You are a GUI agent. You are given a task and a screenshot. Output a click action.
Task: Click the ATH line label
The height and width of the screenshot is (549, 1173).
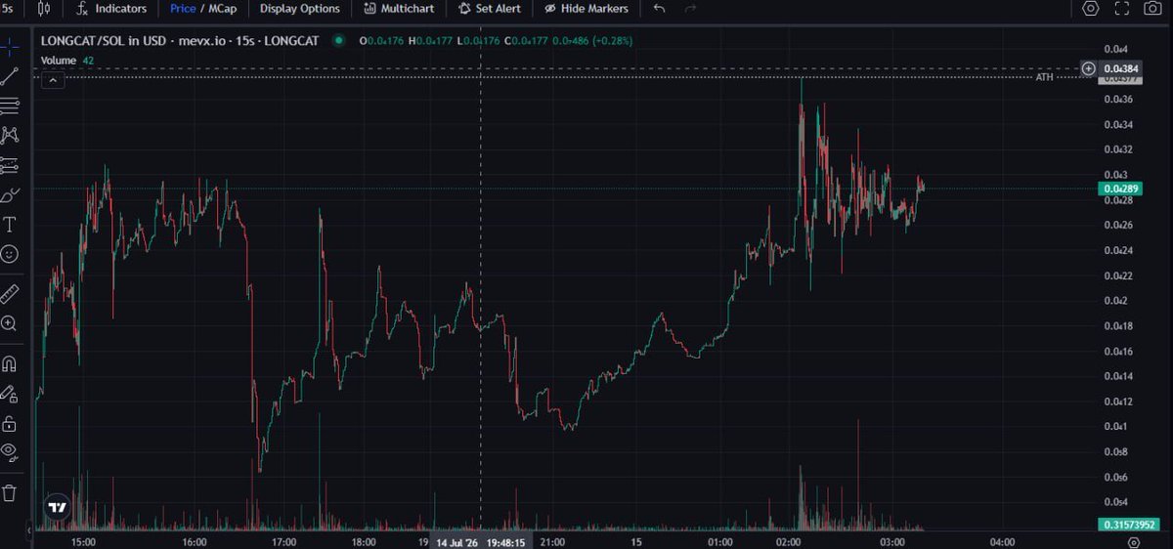(1045, 76)
